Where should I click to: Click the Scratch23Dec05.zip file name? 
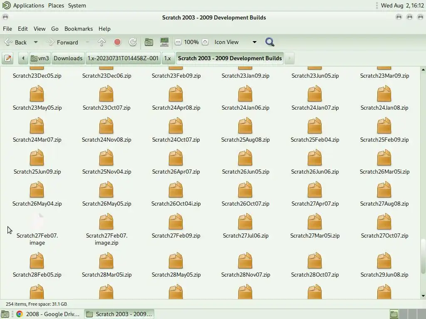[37, 76]
